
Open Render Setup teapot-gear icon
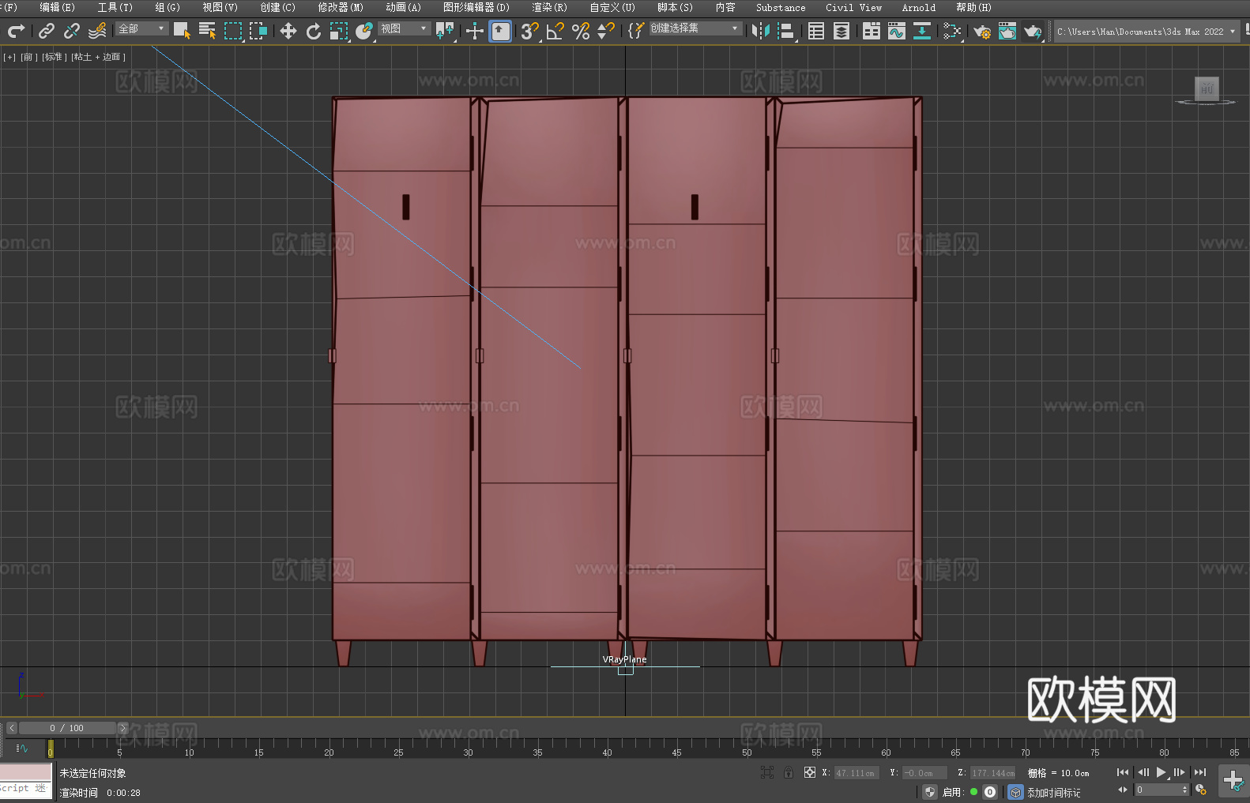pos(982,31)
